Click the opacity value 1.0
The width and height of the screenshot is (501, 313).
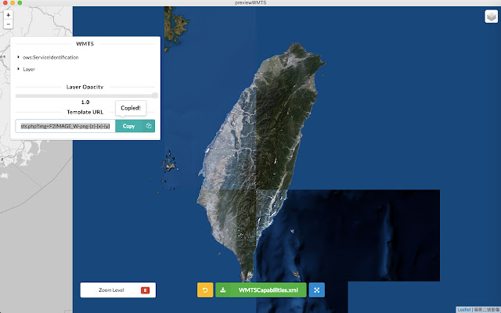coord(85,103)
